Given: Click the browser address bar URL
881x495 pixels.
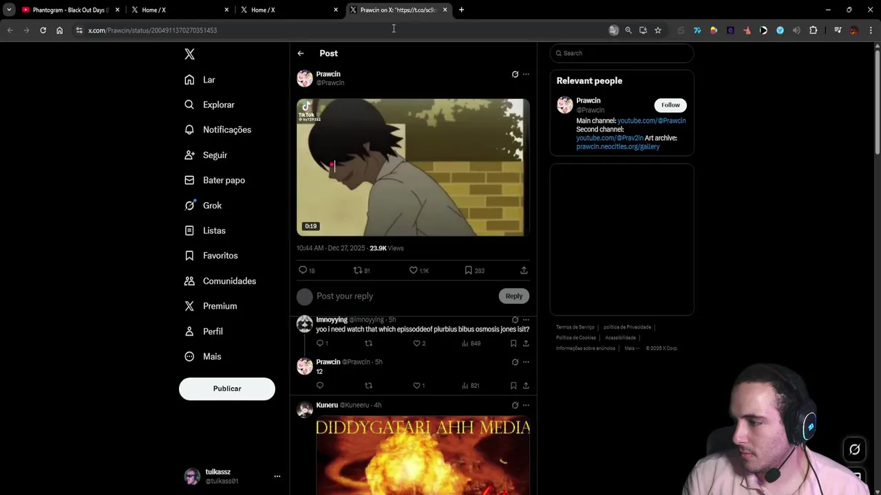Looking at the screenshot, I should coord(152,30).
